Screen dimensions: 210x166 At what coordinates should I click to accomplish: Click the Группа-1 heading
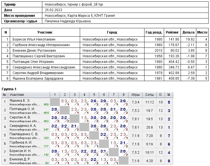tap(9, 89)
